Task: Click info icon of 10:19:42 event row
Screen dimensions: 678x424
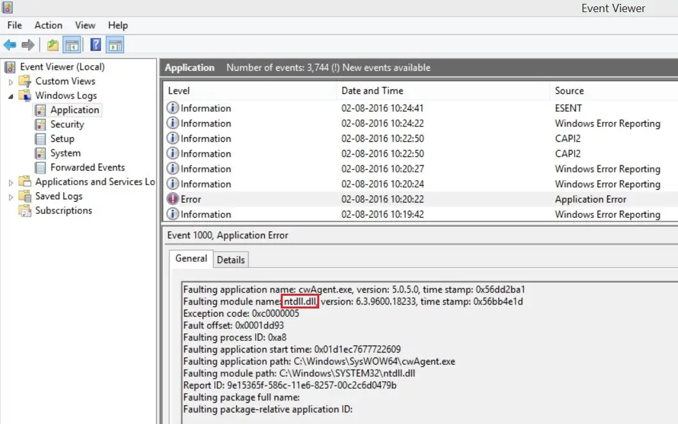Action: 173,214
